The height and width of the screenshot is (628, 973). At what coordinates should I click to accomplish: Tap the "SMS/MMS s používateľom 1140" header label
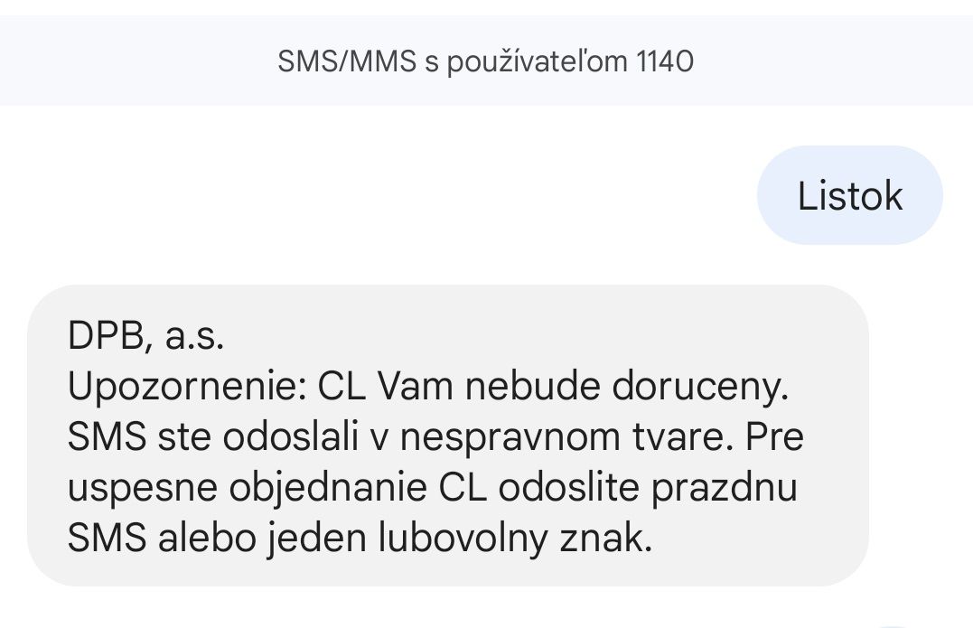point(485,61)
